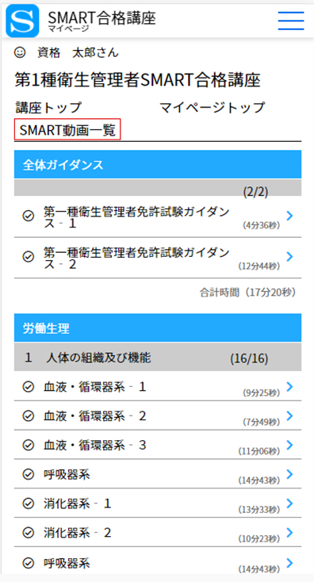
Task: Click the checkmark icon for ガイダンス-1
Action: (x=29, y=216)
